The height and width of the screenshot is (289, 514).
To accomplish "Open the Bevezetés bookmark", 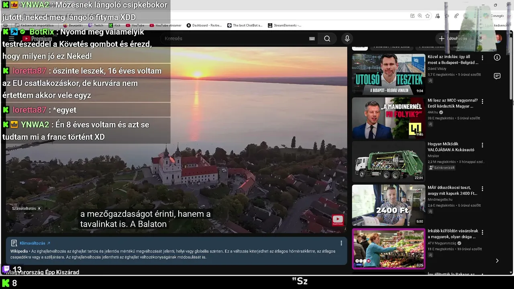I will pyautogui.click(x=72, y=25).
